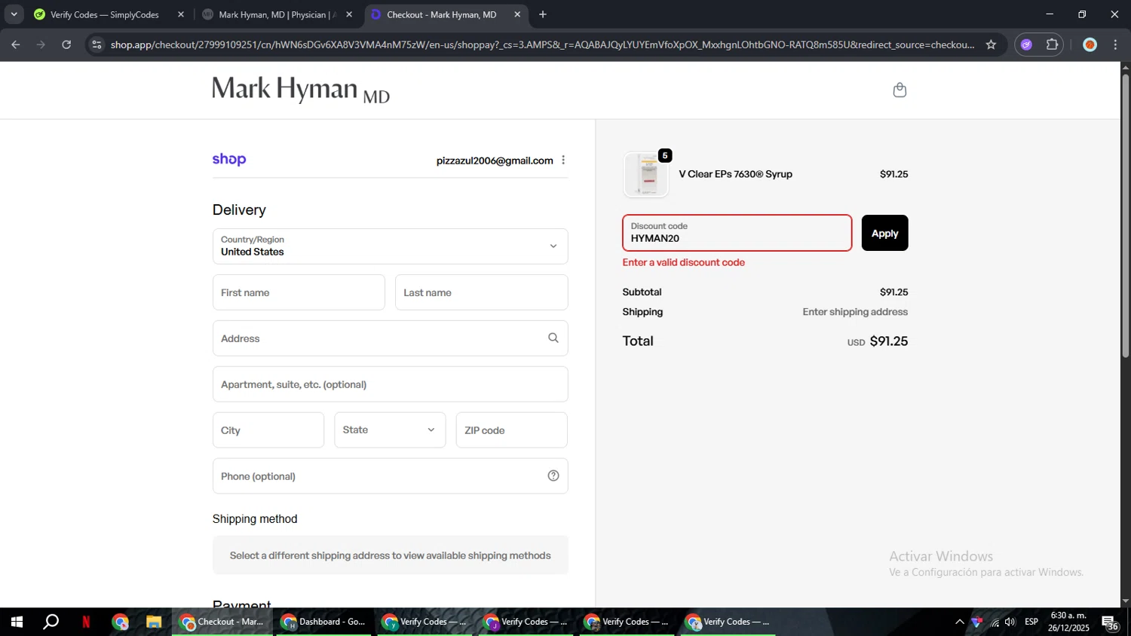Click the V Clear EPs 7630 Syrup product name
1131x636 pixels.
pyautogui.click(x=735, y=174)
